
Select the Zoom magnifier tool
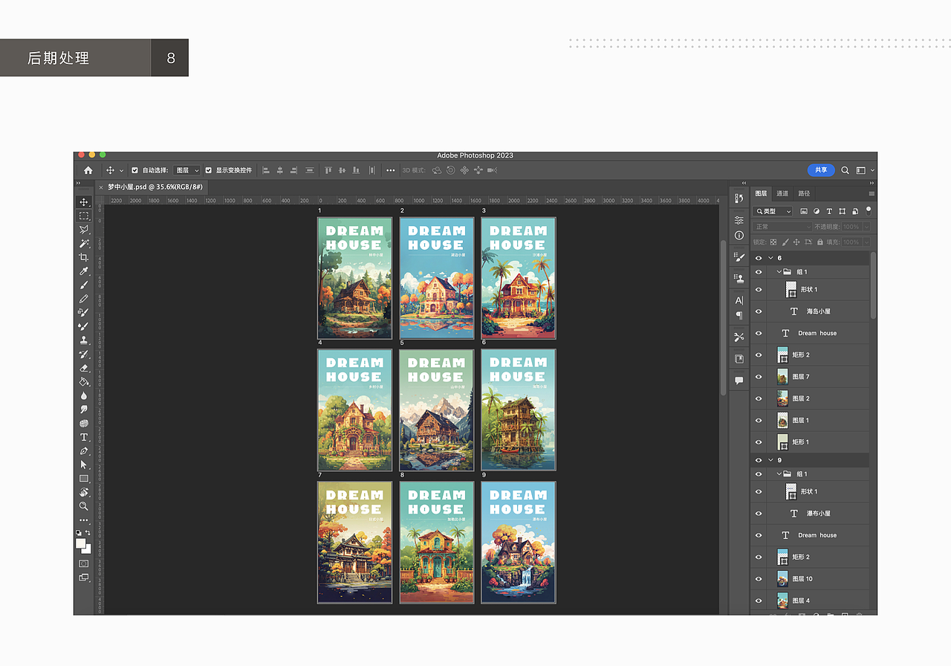tap(84, 505)
